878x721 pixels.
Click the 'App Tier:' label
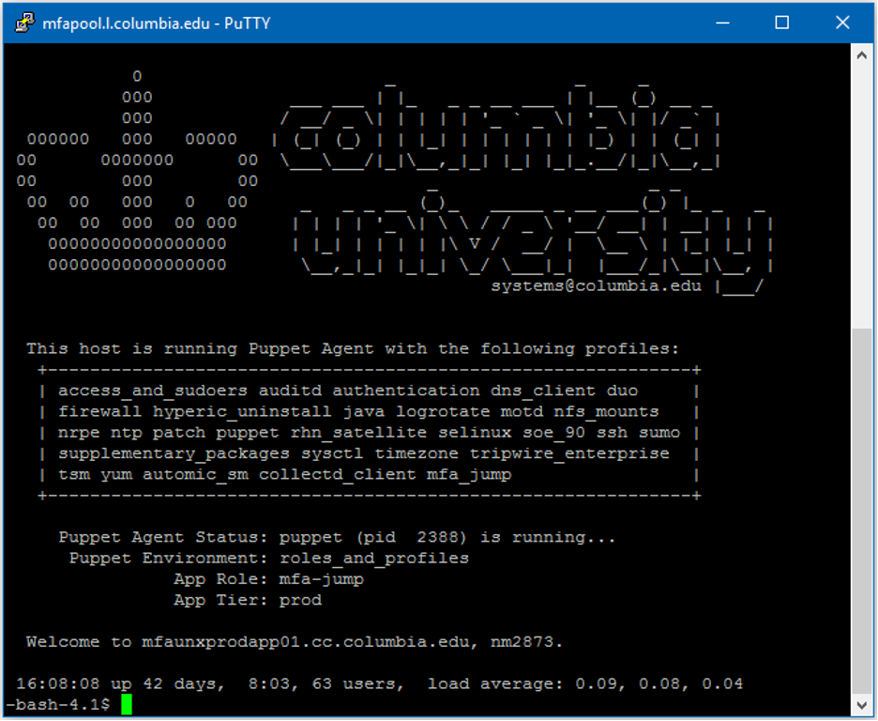(x=220, y=600)
